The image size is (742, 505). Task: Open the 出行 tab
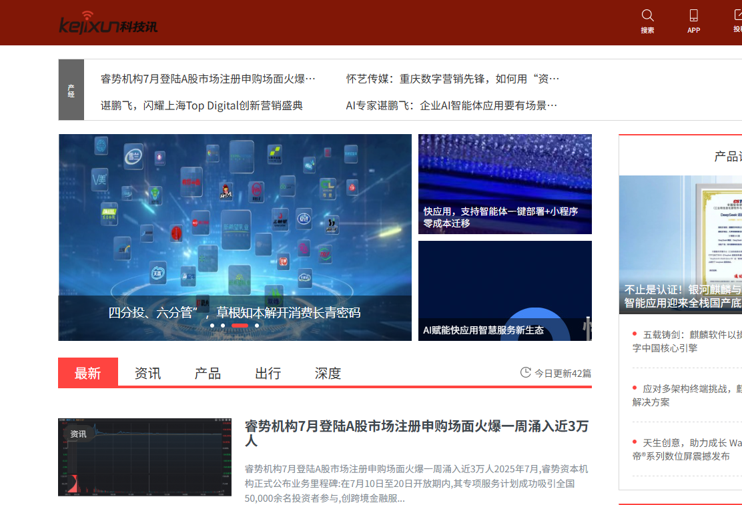pyautogui.click(x=268, y=373)
